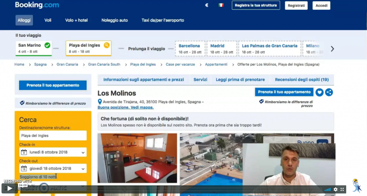Choose Barcellona trip extension
This screenshot has width=367, height=196.
190,49
